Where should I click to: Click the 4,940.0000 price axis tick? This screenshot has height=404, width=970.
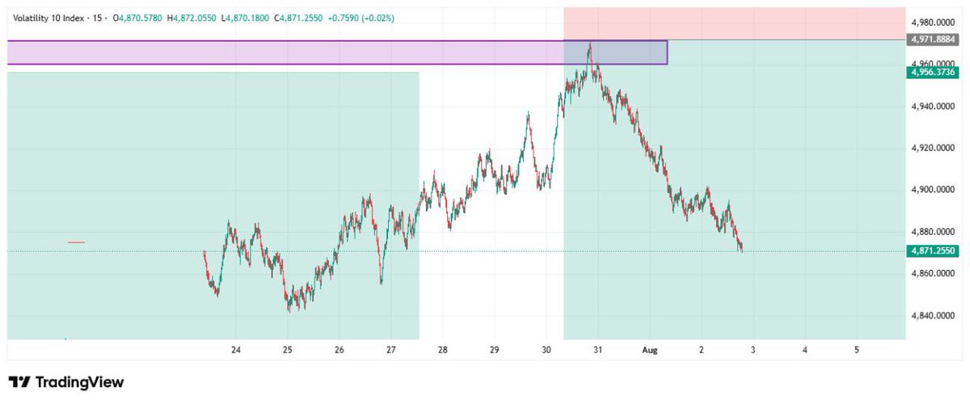click(x=934, y=107)
